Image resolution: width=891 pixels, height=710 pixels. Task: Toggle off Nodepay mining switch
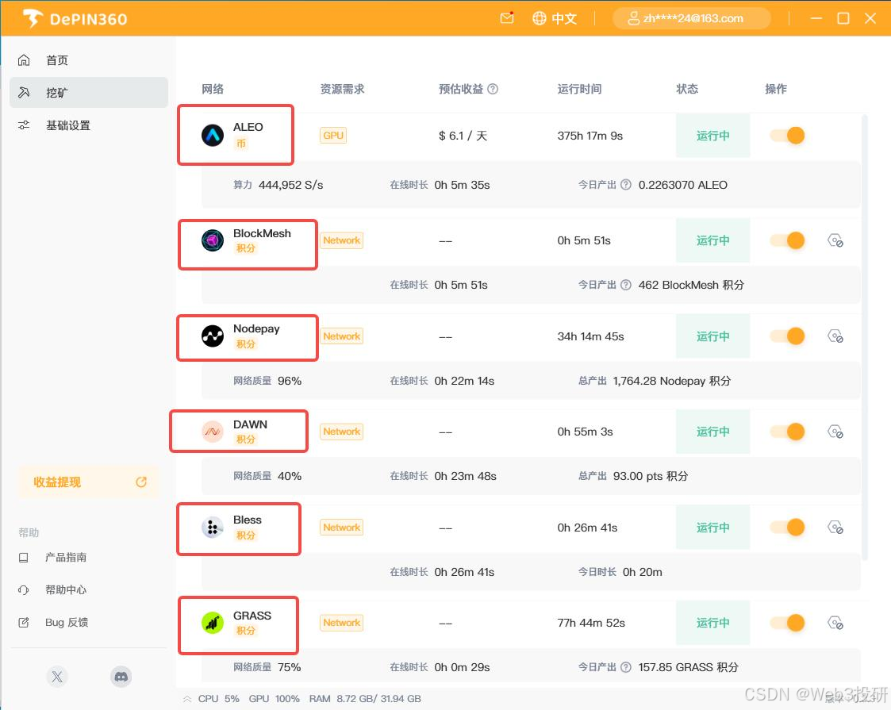pos(788,336)
